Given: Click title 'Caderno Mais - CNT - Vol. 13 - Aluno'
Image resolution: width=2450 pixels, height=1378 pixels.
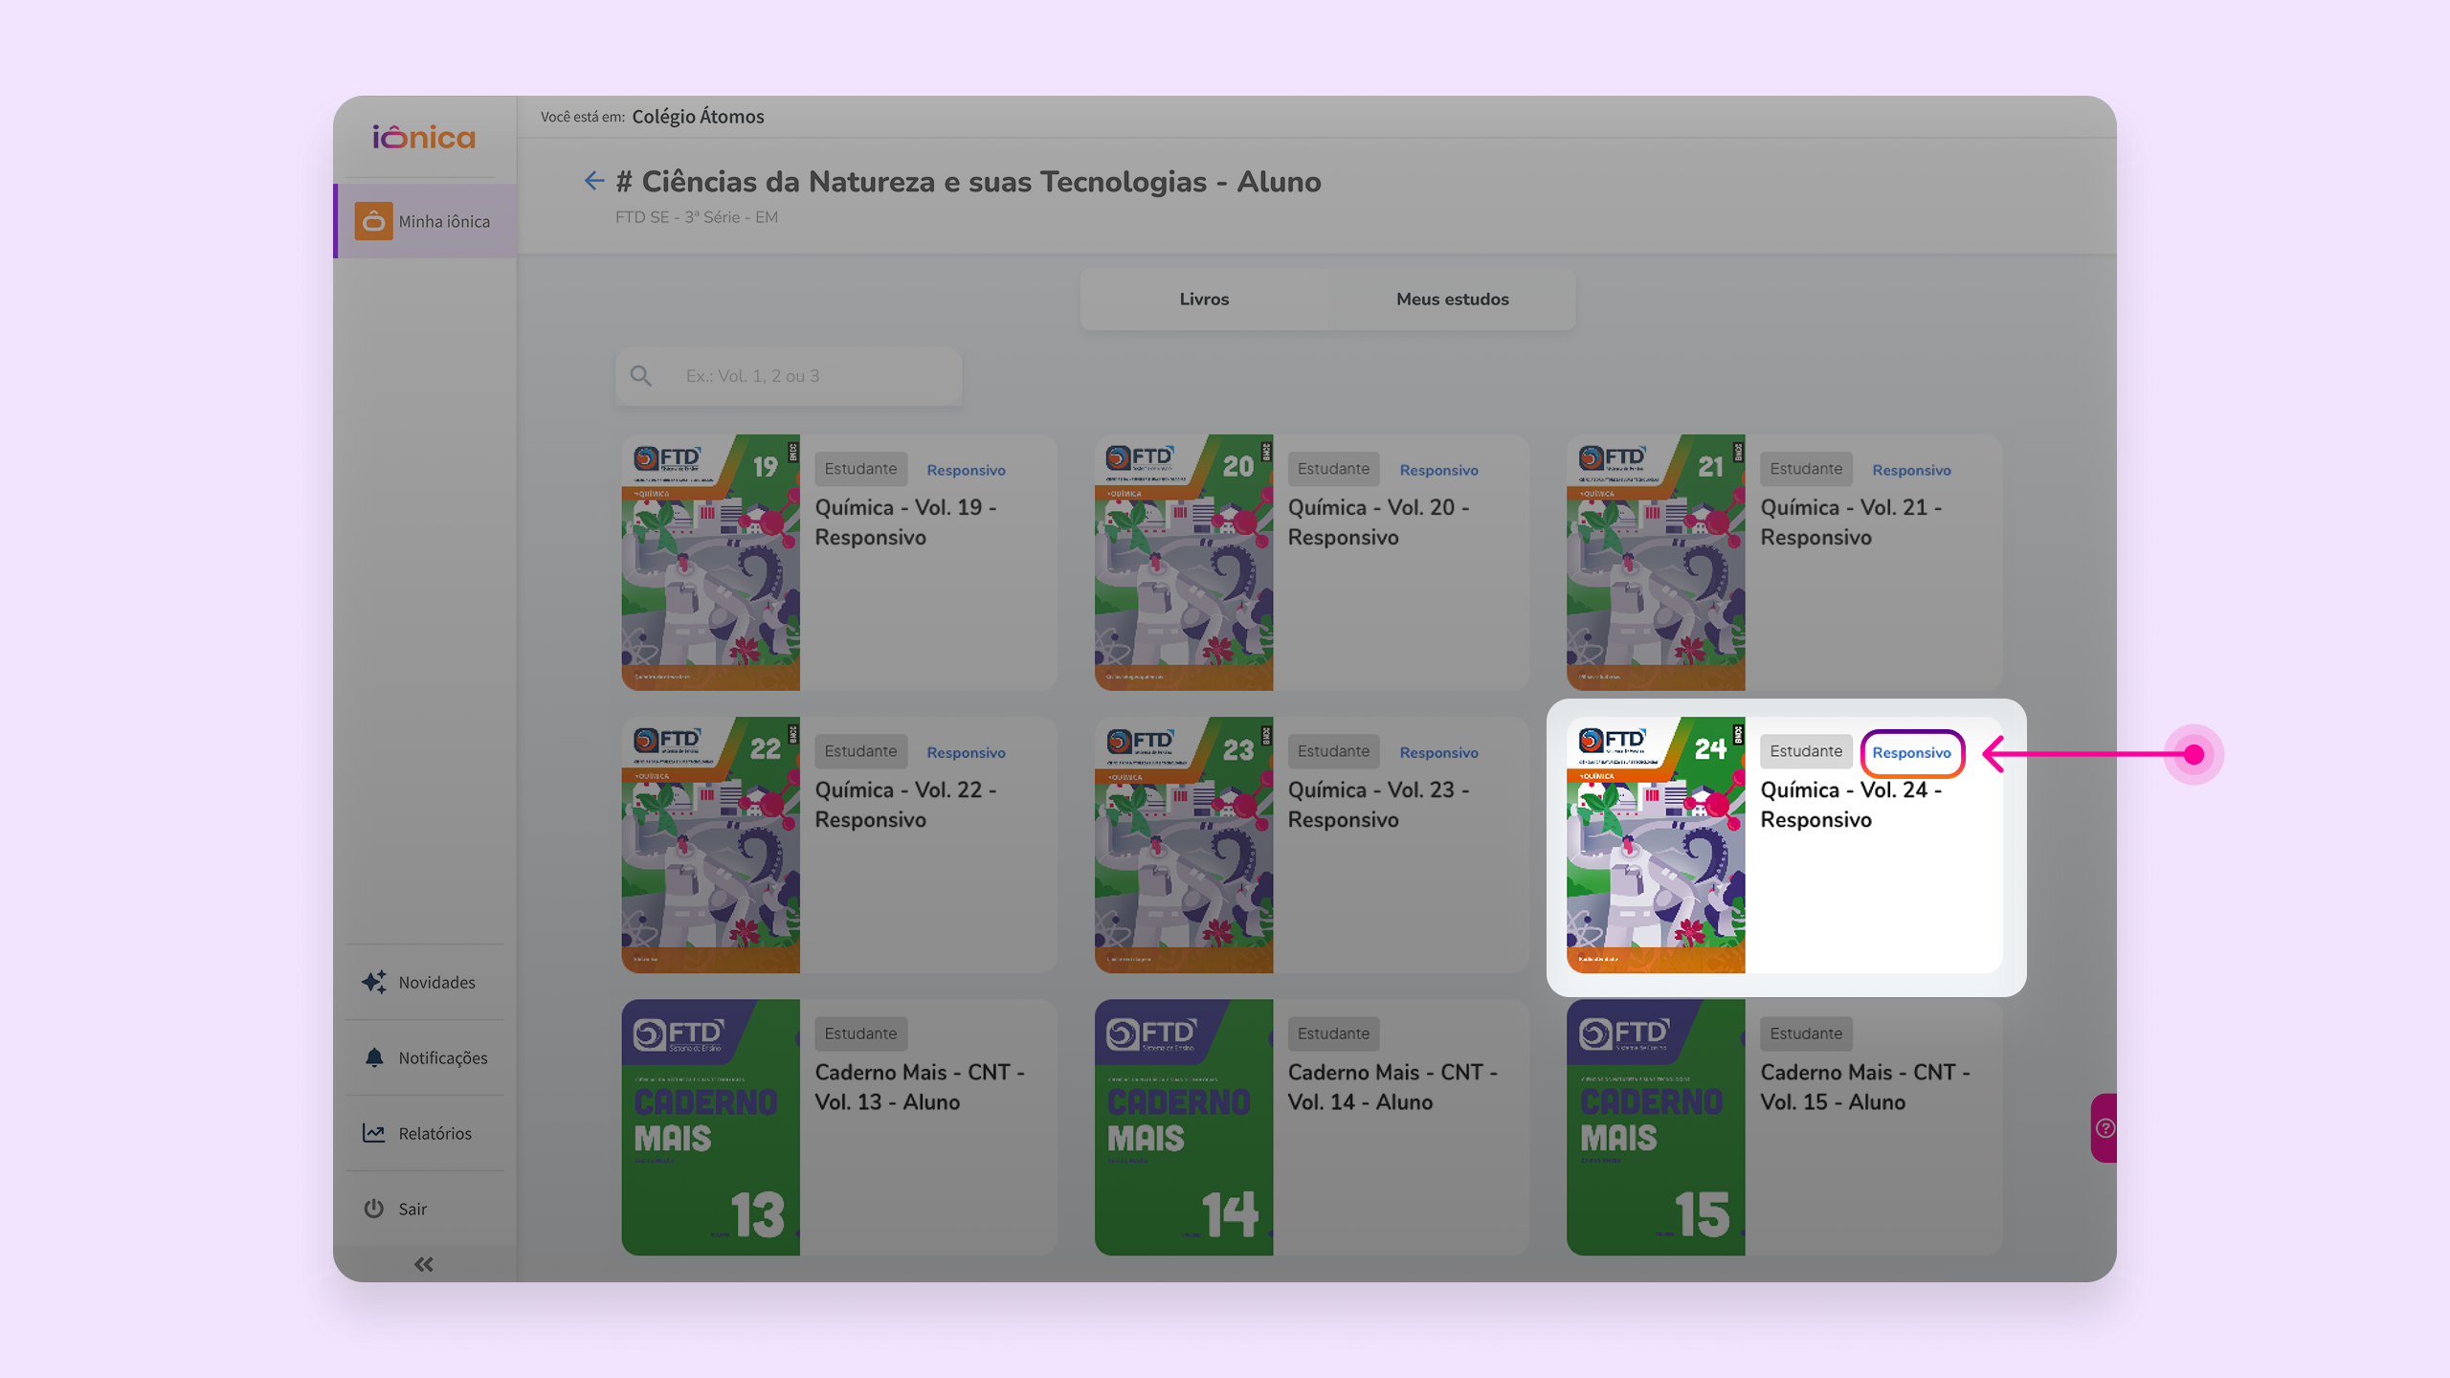Looking at the screenshot, I should click(920, 1087).
